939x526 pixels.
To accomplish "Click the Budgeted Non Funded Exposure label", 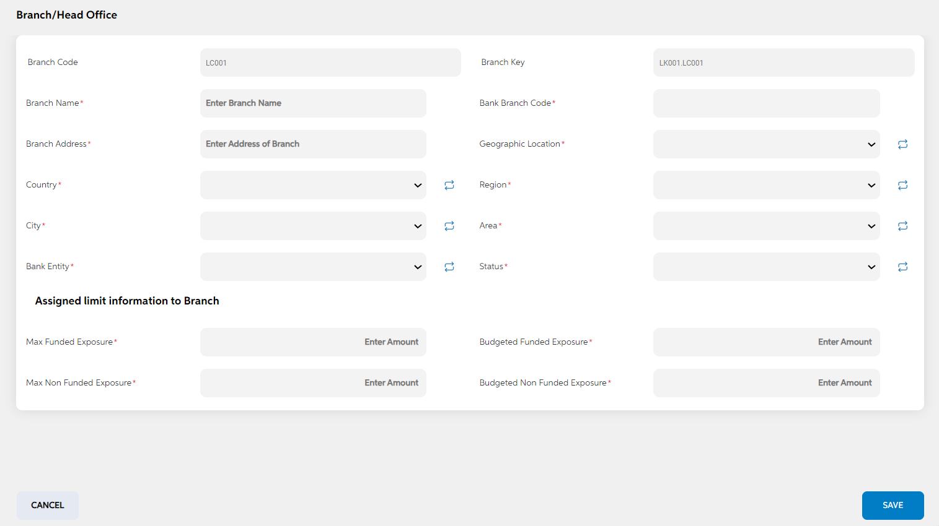I will 545,383.
